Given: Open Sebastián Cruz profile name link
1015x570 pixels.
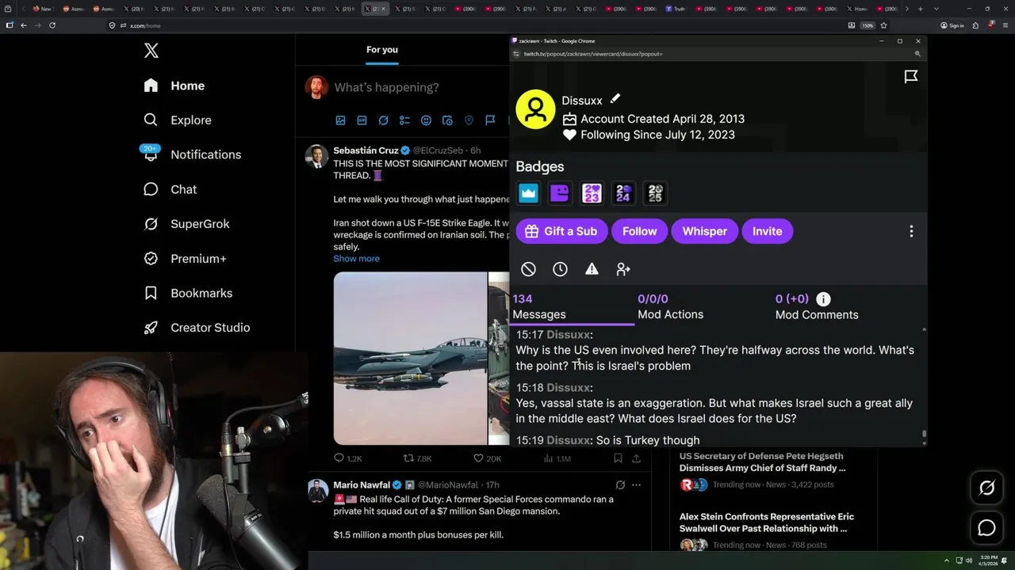Looking at the screenshot, I should click(366, 150).
